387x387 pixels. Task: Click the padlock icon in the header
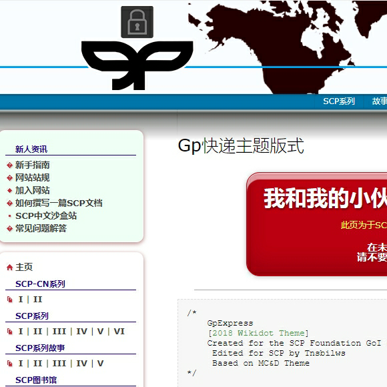[x=137, y=22]
